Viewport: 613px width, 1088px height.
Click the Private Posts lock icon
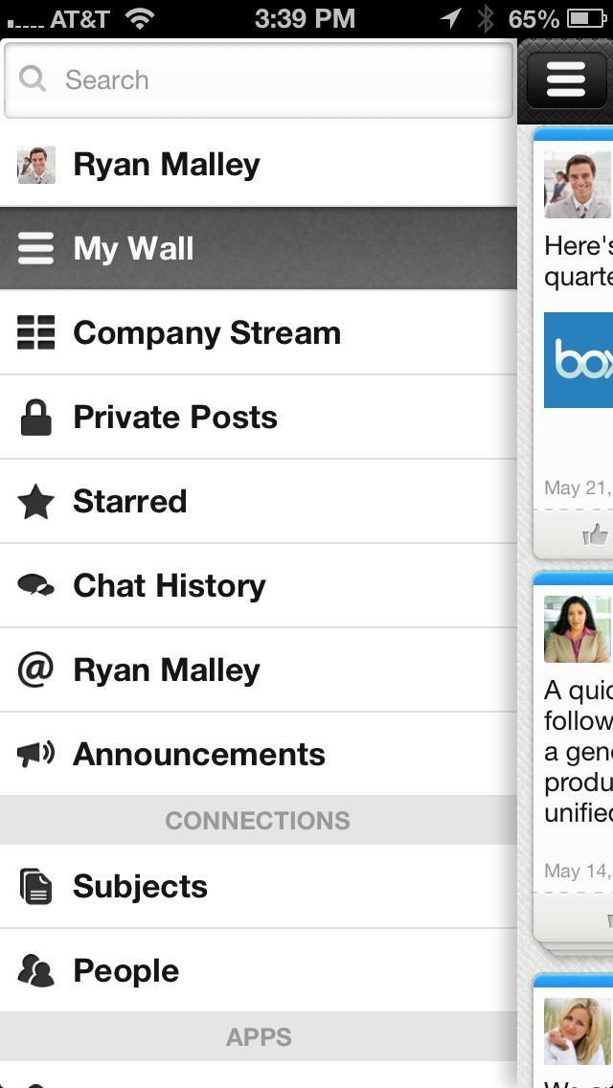36,417
